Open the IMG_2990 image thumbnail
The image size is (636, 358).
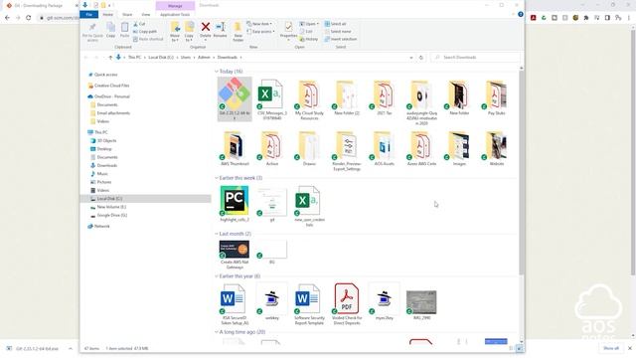tap(421, 302)
